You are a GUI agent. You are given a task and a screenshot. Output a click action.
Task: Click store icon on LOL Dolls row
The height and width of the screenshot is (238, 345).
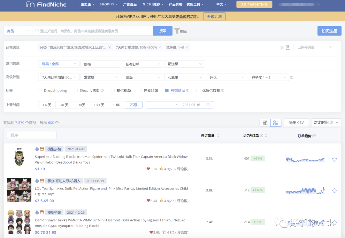click(x=42, y=181)
